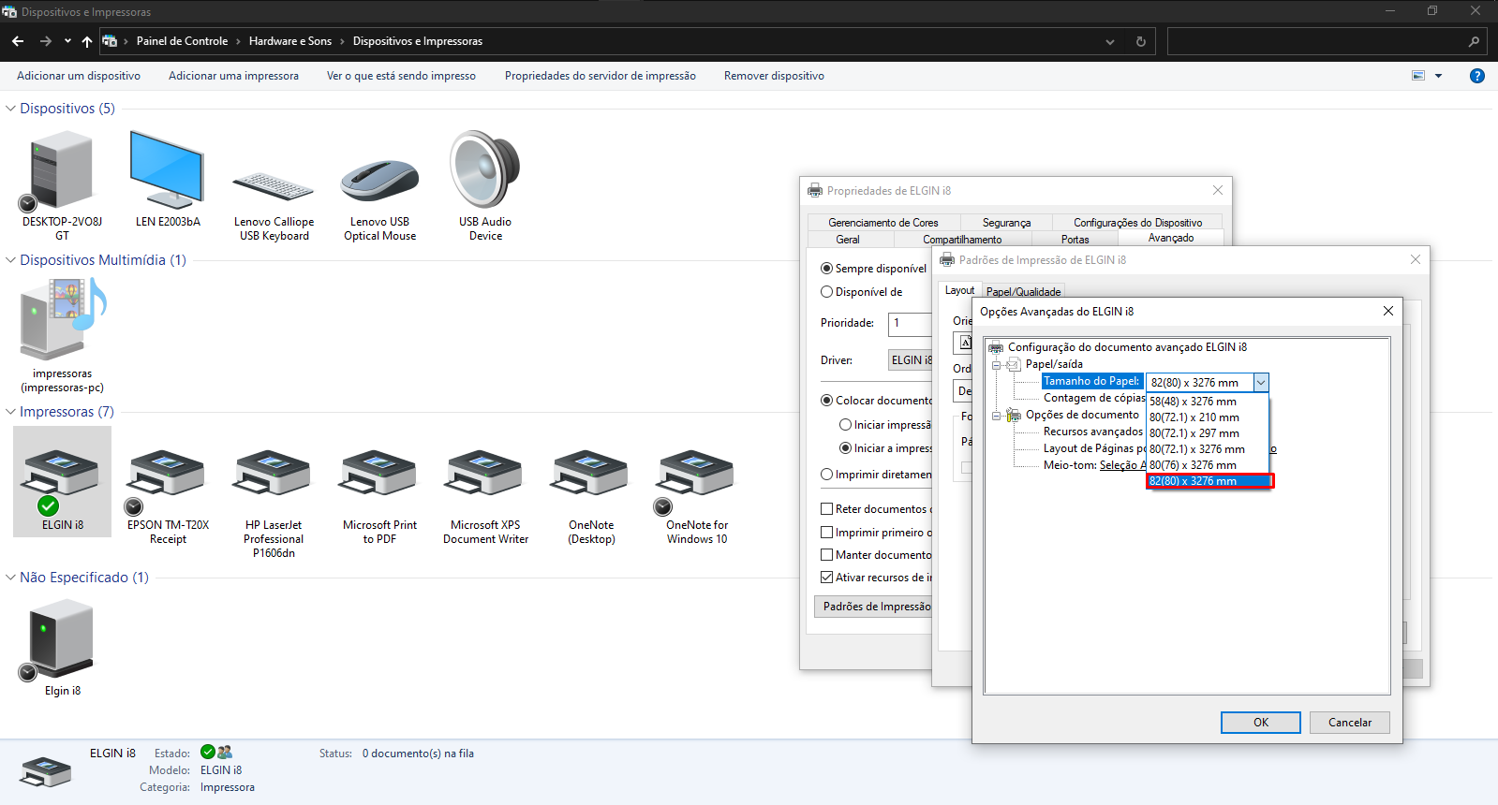The image size is (1498, 805).
Task: Check the 'Reter documentos' checkbox
Action: click(x=827, y=509)
